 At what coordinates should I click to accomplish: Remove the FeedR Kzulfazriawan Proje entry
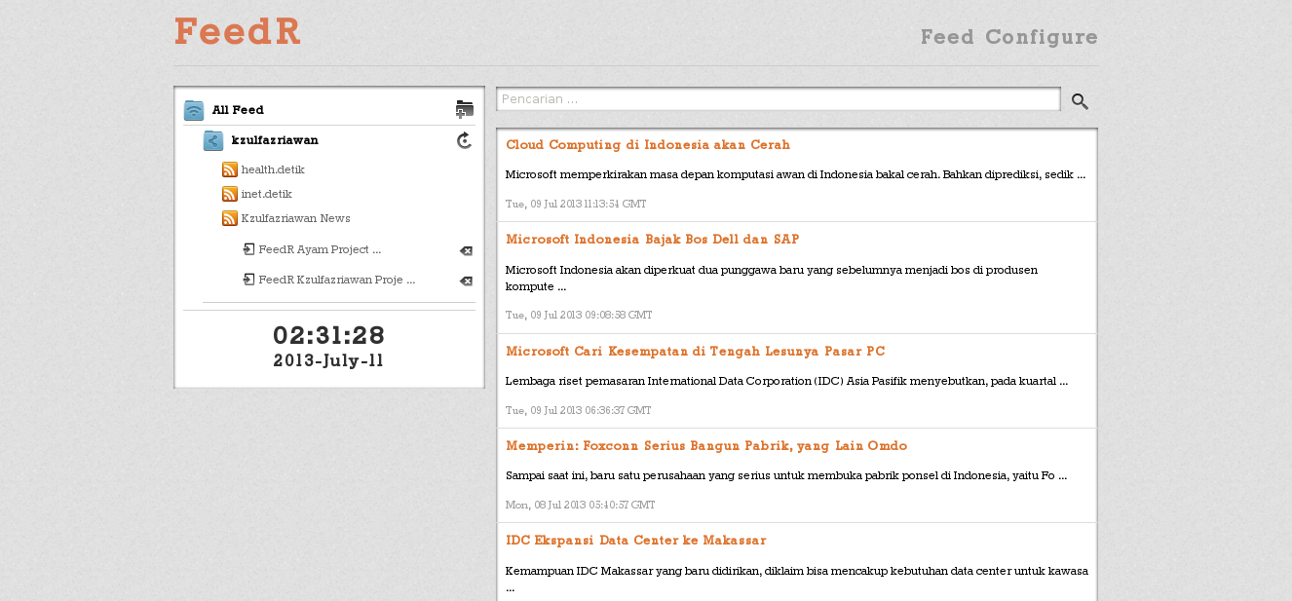(x=466, y=282)
